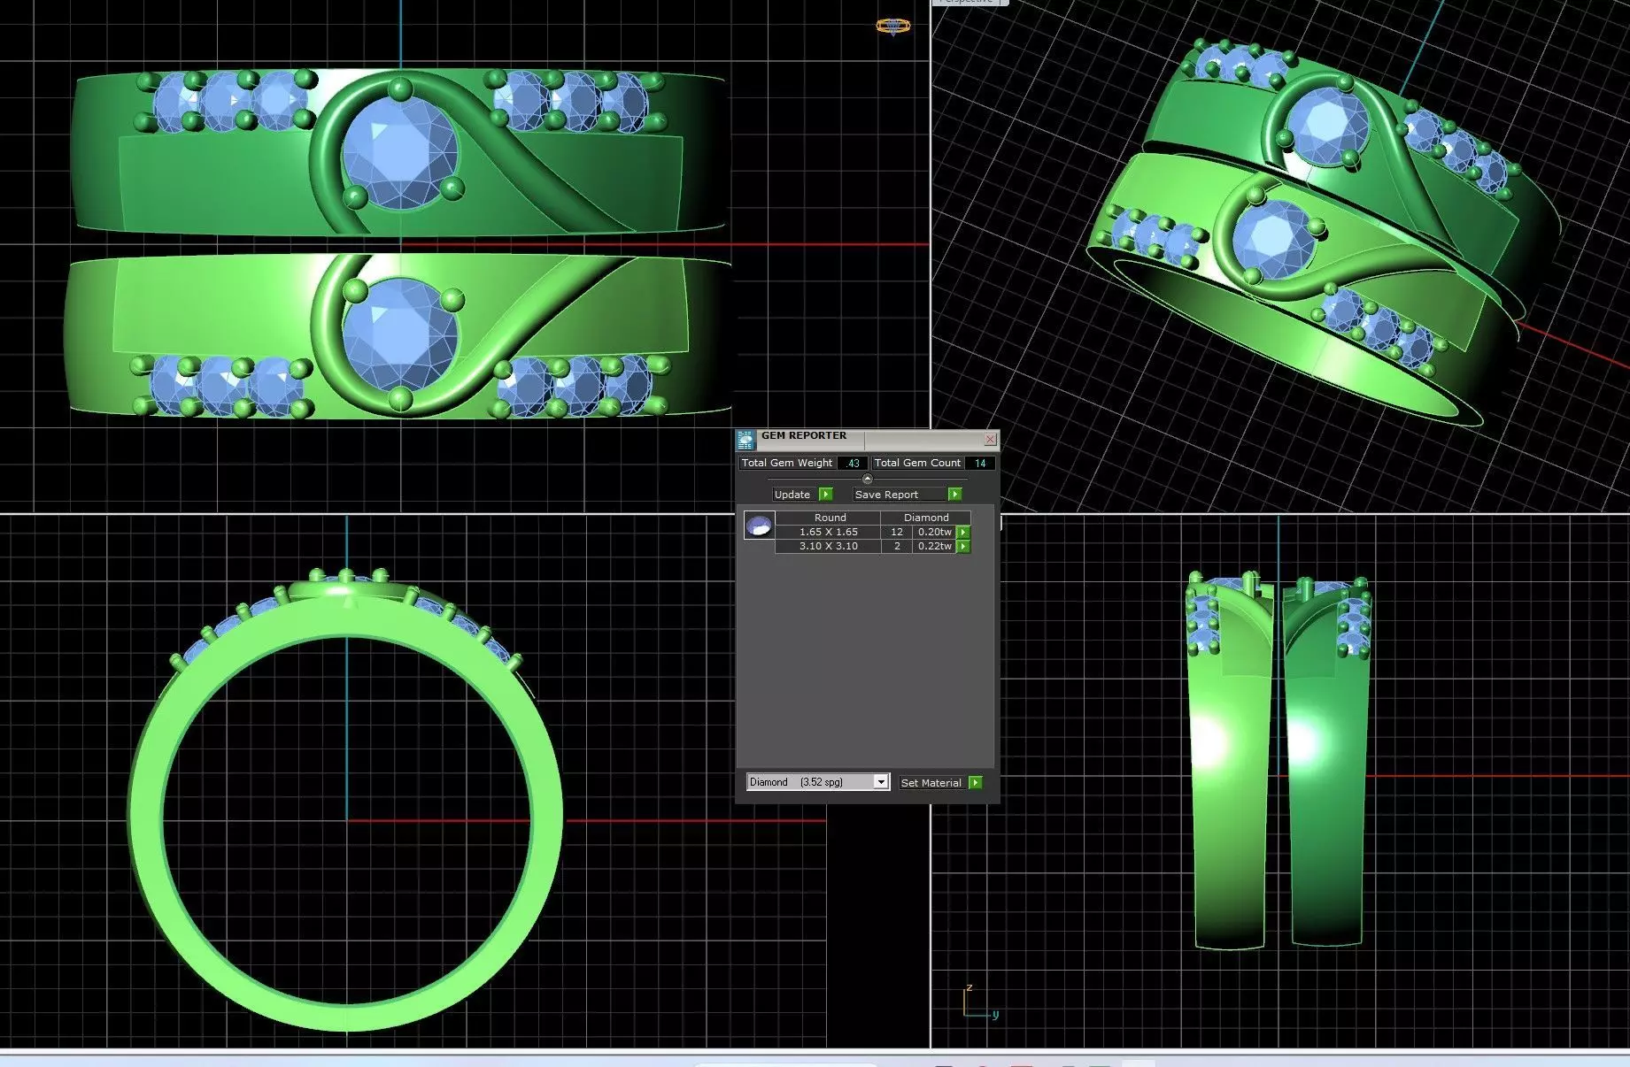The width and height of the screenshot is (1630, 1067).
Task: Click the 'Total Gem Count' label
Action: (917, 463)
